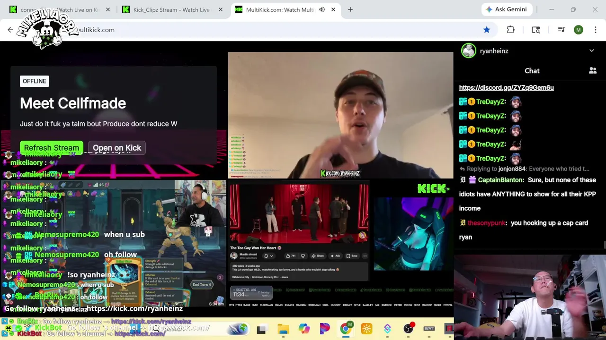The image size is (606, 340).
Task: Close the Kick_Clipz Stream tab
Action: [x=221, y=9]
